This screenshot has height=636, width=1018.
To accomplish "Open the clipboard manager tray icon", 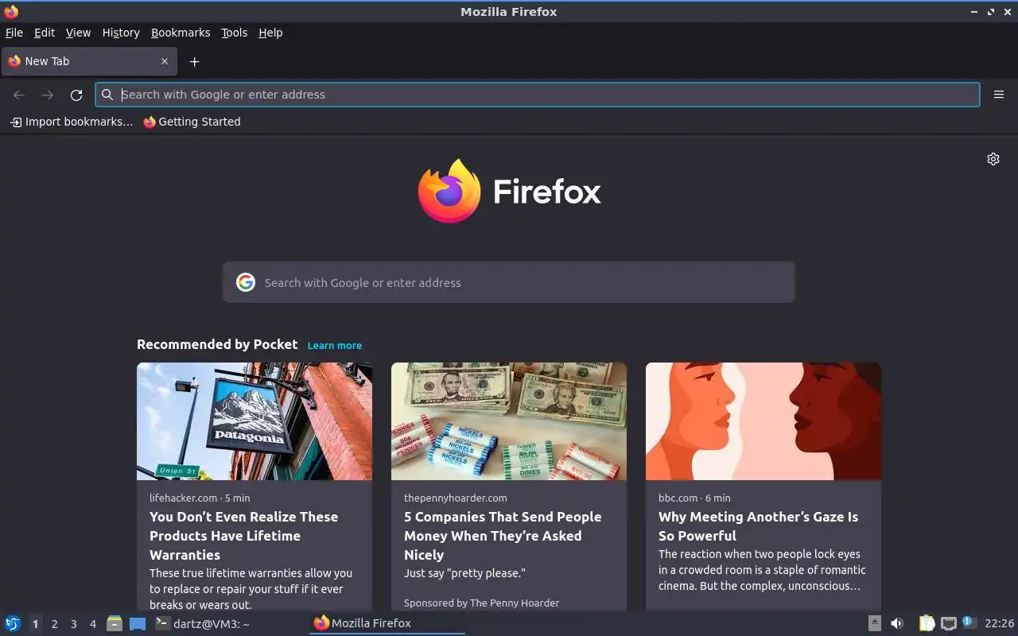I will tap(927, 623).
